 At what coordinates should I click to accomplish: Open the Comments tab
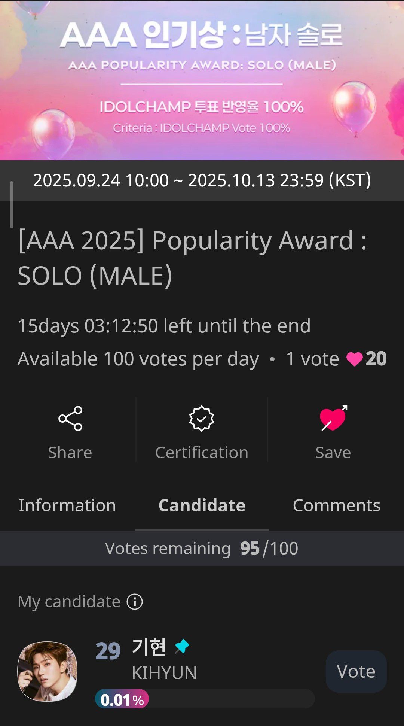pos(336,505)
